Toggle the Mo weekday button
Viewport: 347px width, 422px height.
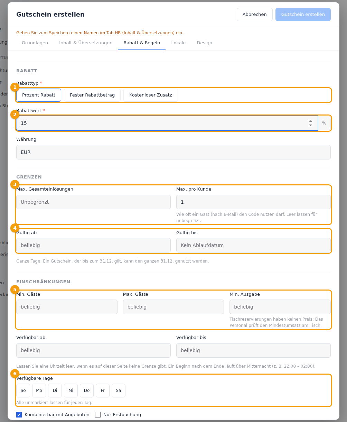coord(39,391)
